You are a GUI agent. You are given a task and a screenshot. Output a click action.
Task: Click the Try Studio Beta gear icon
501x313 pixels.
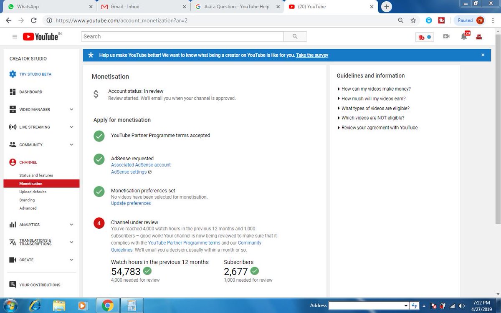[13, 74]
